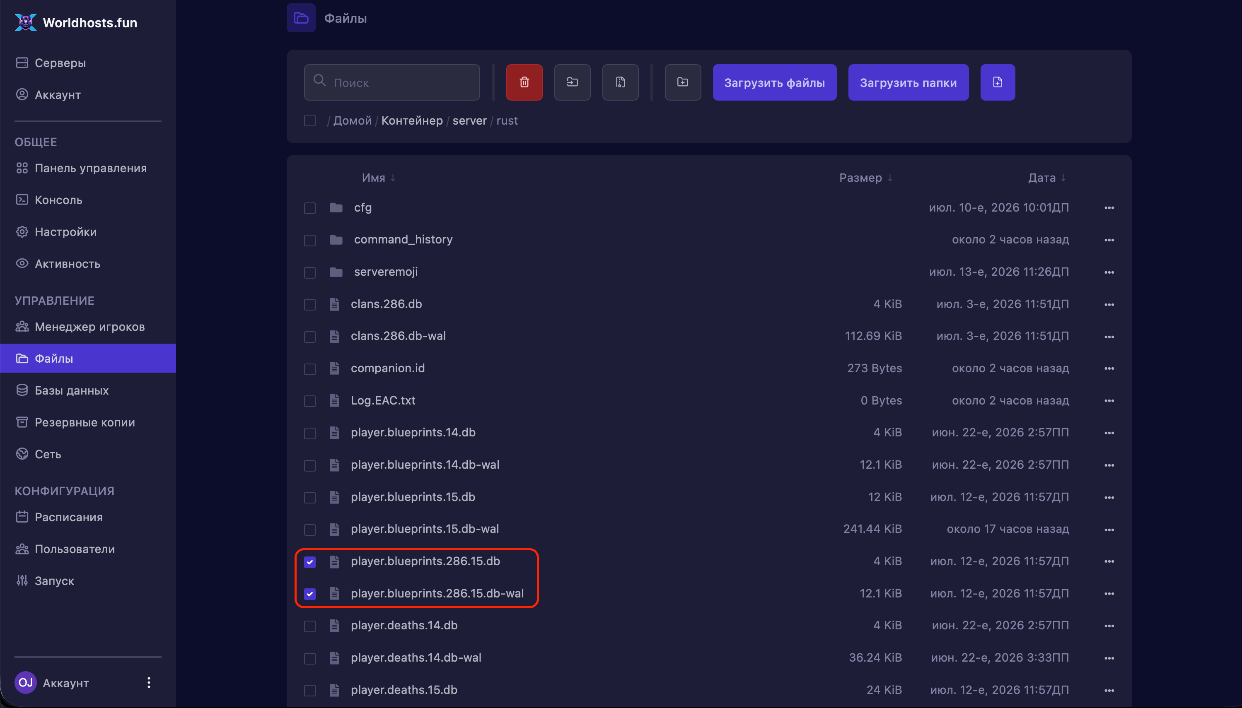Check the cfg folder checkbox

coord(309,208)
